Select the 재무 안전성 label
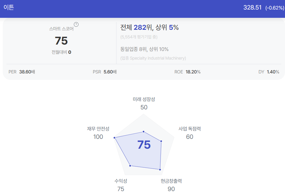285x192 pixels. (98, 129)
